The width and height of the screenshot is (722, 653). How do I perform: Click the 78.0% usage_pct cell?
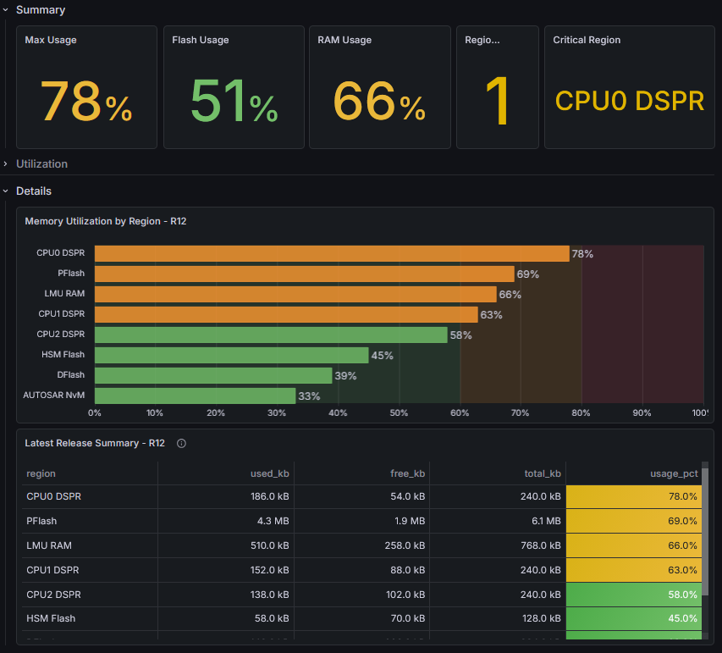coord(634,497)
